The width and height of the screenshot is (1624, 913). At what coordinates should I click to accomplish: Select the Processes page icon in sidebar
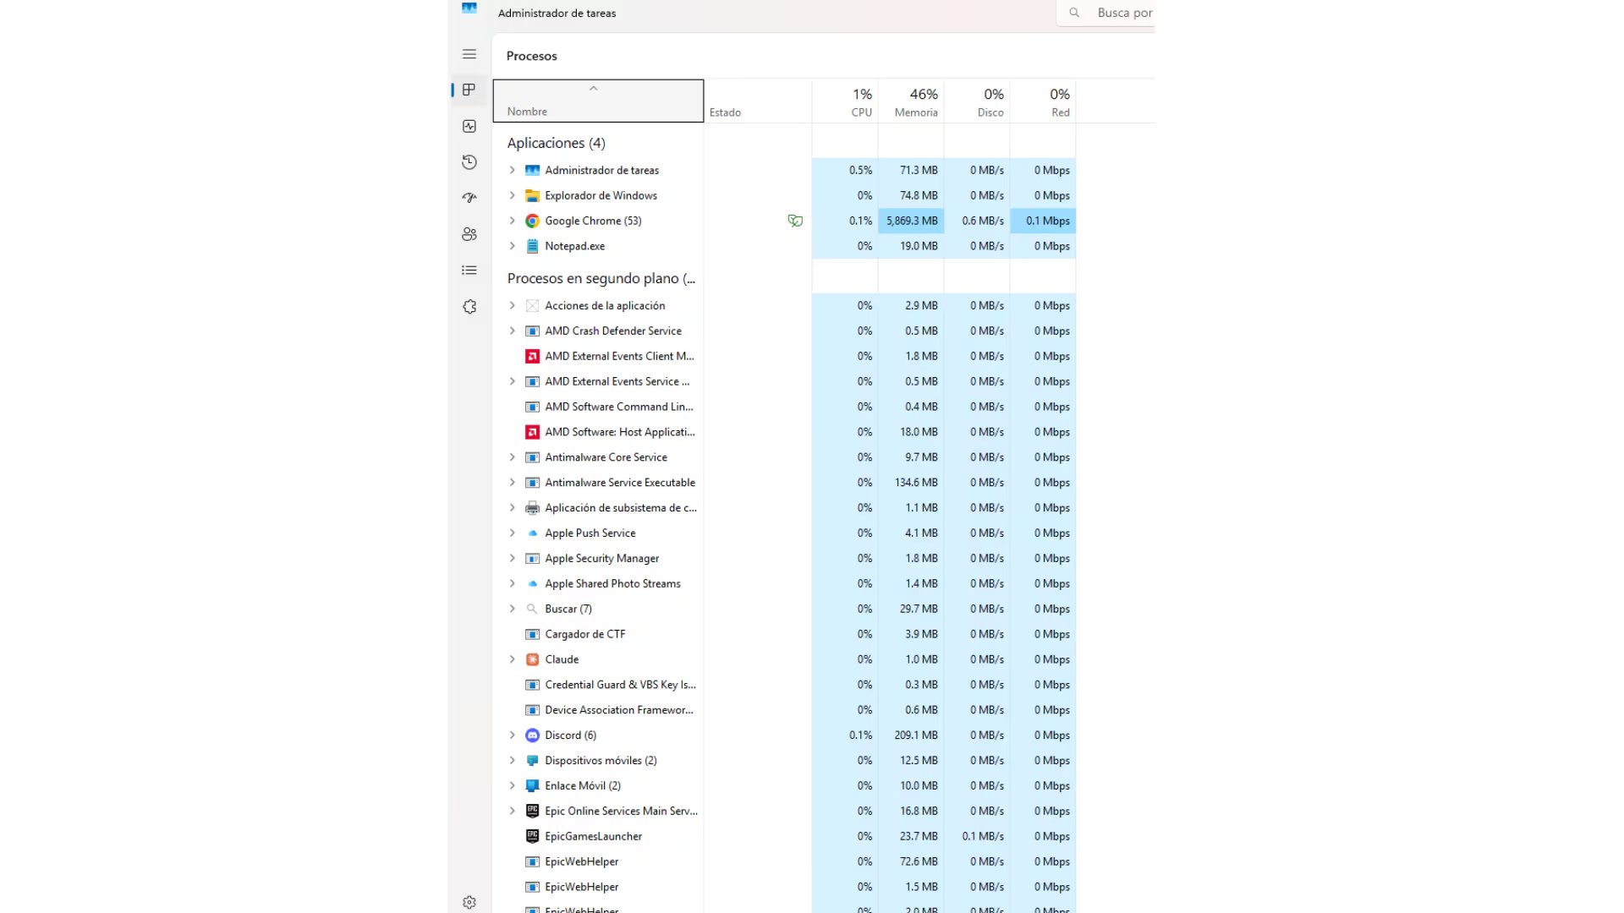tap(469, 90)
